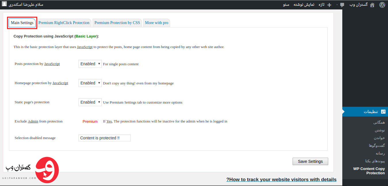The width and height of the screenshot is (388, 186).
Task: Click the user avatar in admin bar
Action: (4, 4)
